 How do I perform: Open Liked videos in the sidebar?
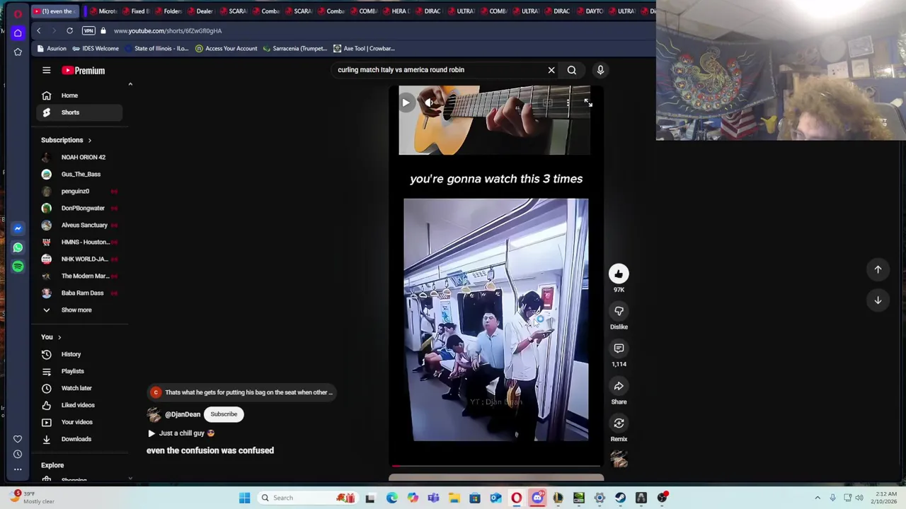(x=79, y=405)
